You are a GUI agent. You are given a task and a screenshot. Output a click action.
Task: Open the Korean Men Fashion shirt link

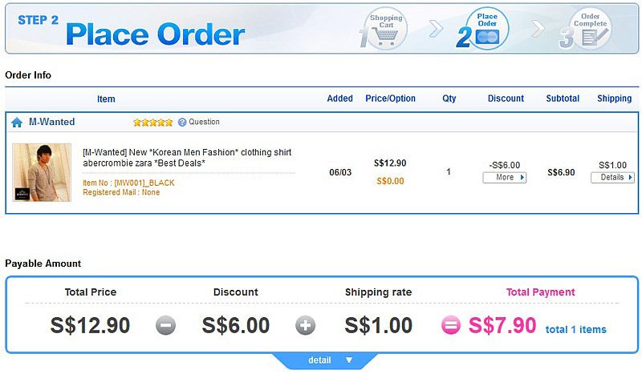click(x=187, y=157)
